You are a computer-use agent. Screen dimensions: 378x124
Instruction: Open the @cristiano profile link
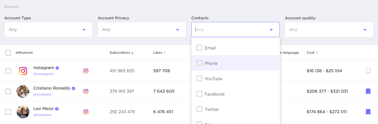(42, 94)
